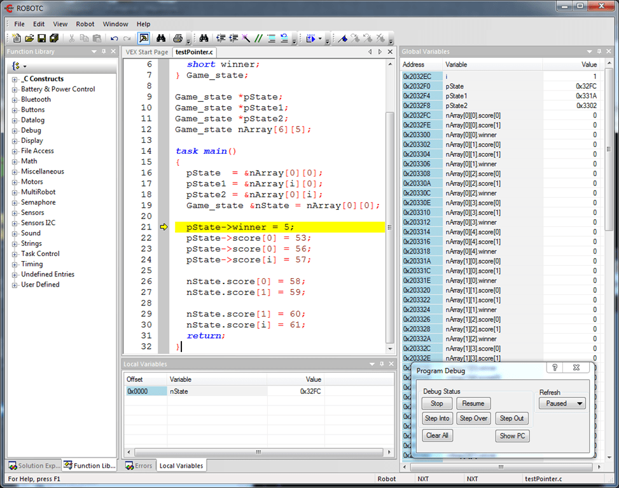Expand the Sensors category in Function Library
This screenshot has height=488, width=619.
click(15, 213)
